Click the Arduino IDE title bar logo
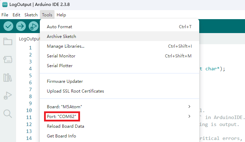 click(5, 5)
